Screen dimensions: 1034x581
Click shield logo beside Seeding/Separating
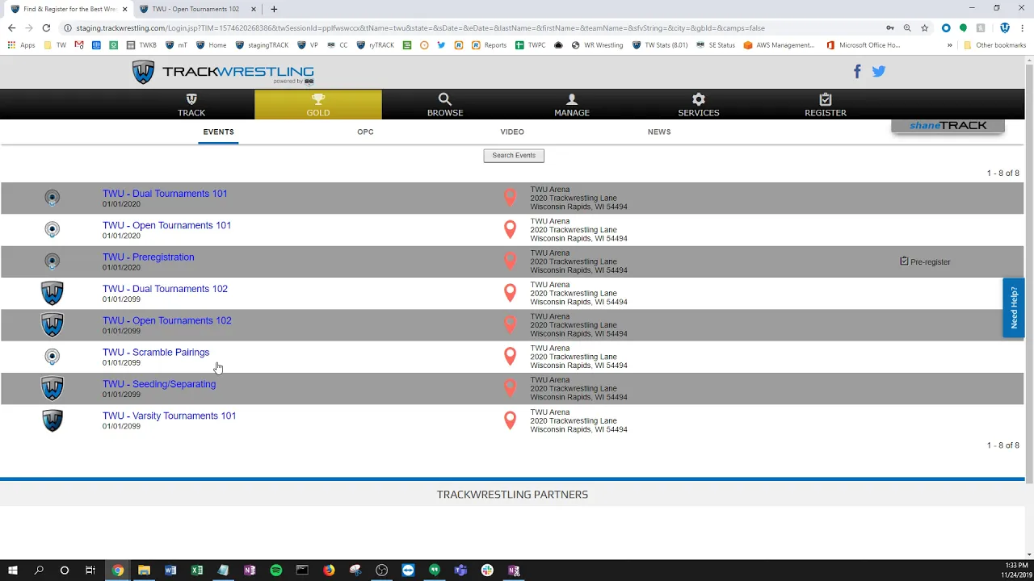click(x=52, y=388)
